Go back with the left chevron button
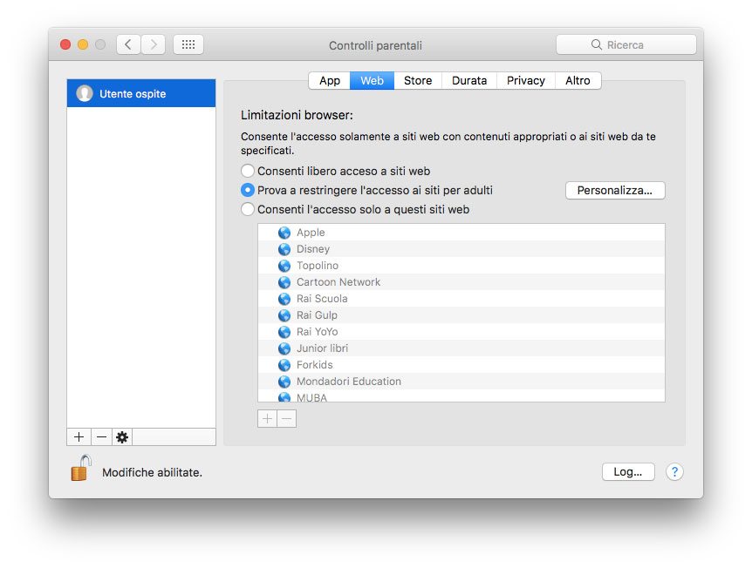 128,44
